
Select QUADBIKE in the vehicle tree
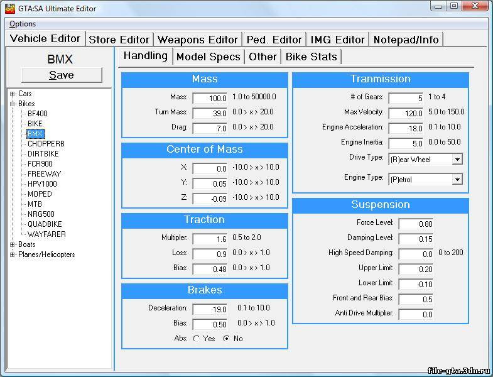45,224
